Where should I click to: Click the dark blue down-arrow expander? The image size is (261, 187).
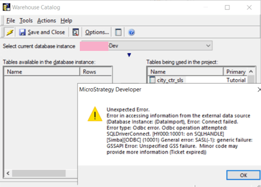(x=129, y=55)
